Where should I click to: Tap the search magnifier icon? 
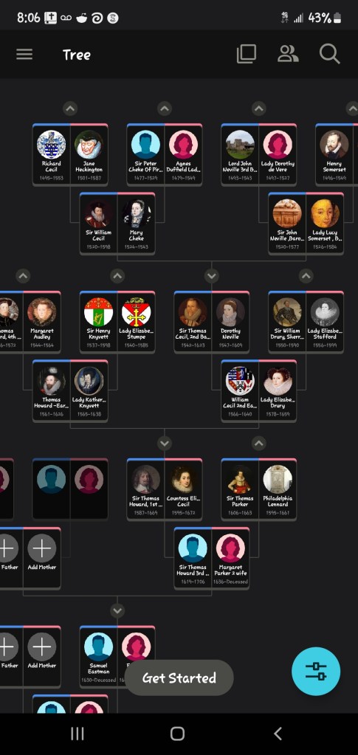[x=329, y=55]
